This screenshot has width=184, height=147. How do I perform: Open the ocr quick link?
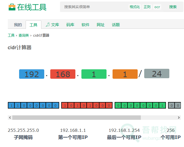[x=157, y=7]
